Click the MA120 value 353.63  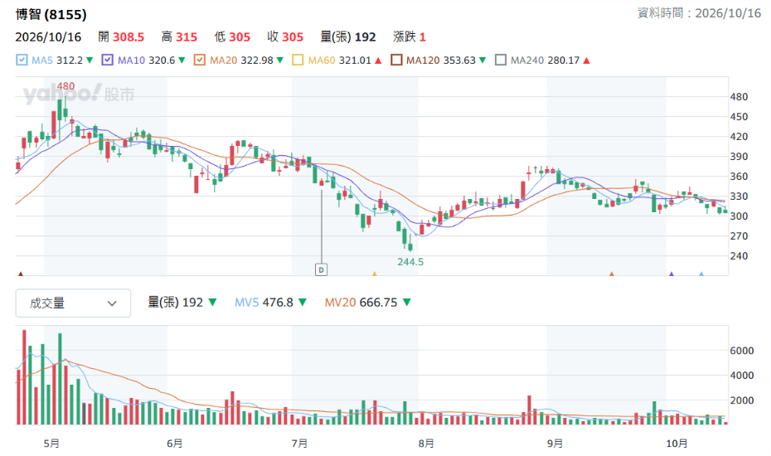pos(459,60)
